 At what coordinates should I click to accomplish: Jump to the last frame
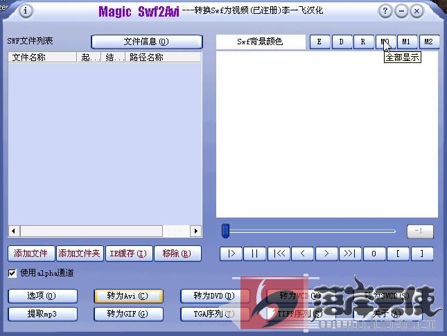[x=350, y=254]
